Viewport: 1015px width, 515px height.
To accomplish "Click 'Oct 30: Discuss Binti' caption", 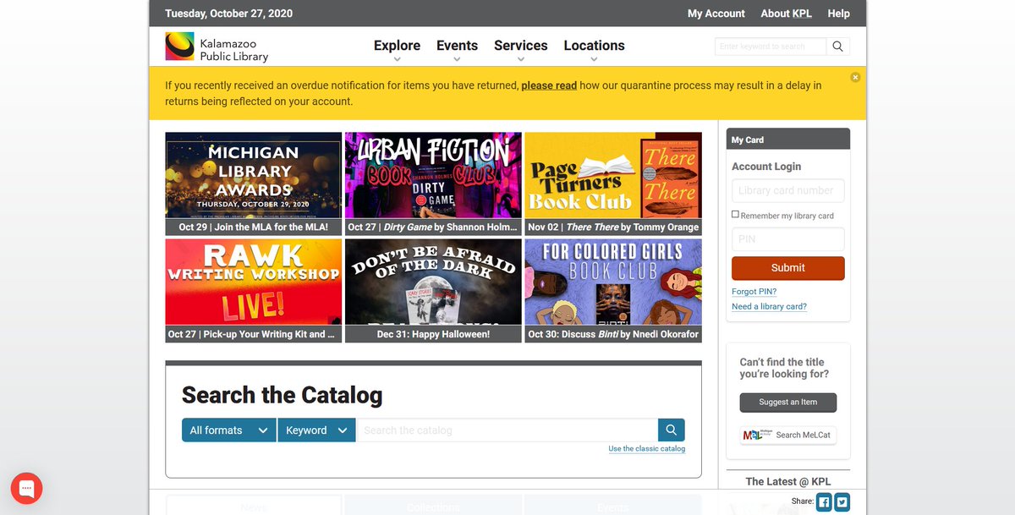I will [x=613, y=334].
